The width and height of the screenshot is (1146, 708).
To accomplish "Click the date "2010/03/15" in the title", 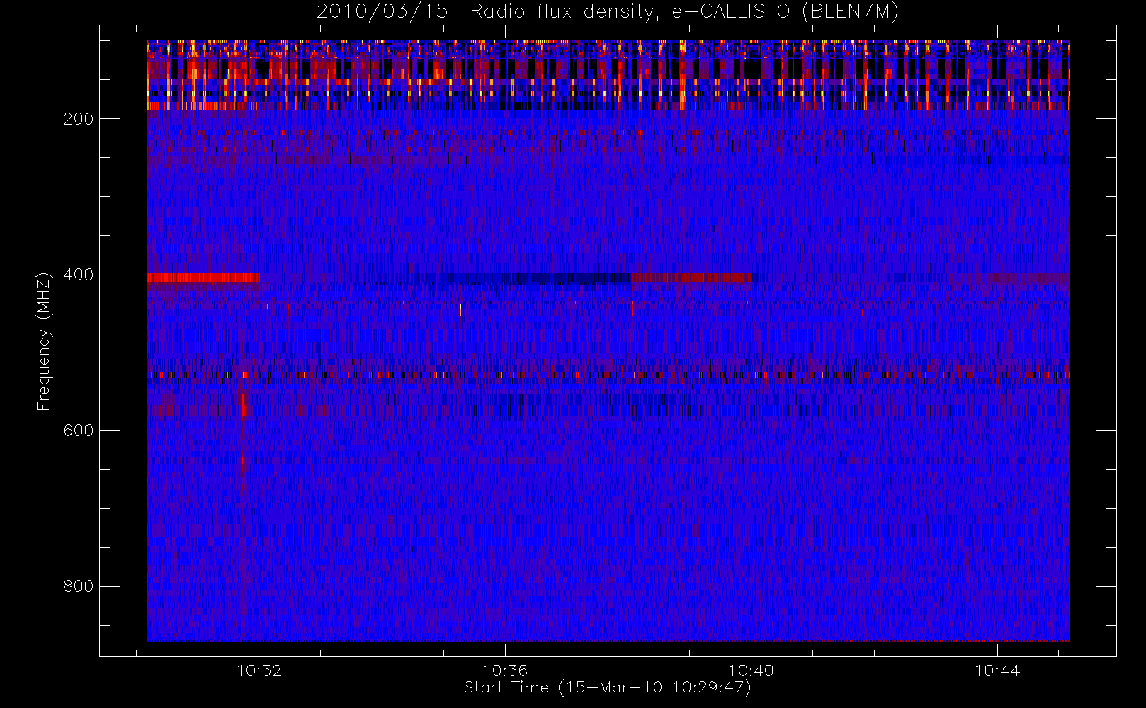I will click(x=382, y=12).
